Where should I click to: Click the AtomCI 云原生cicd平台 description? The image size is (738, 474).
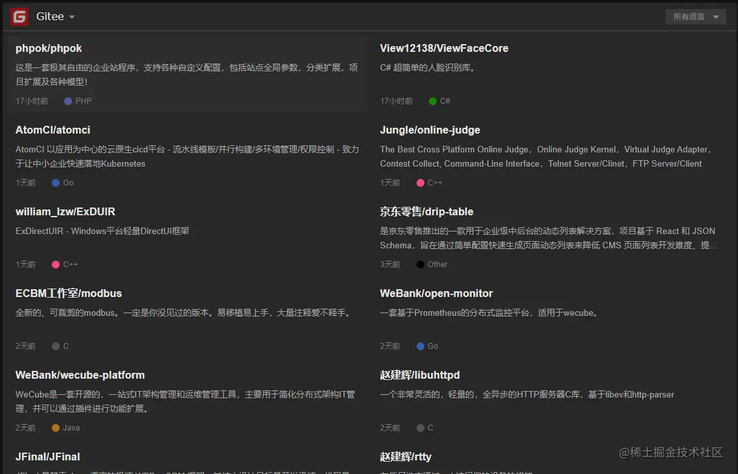coord(187,156)
